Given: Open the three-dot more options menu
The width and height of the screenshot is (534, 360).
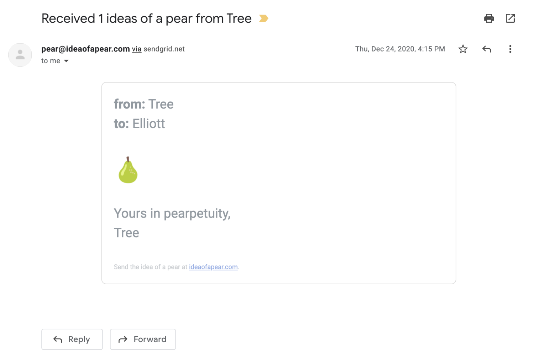Looking at the screenshot, I should [510, 49].
